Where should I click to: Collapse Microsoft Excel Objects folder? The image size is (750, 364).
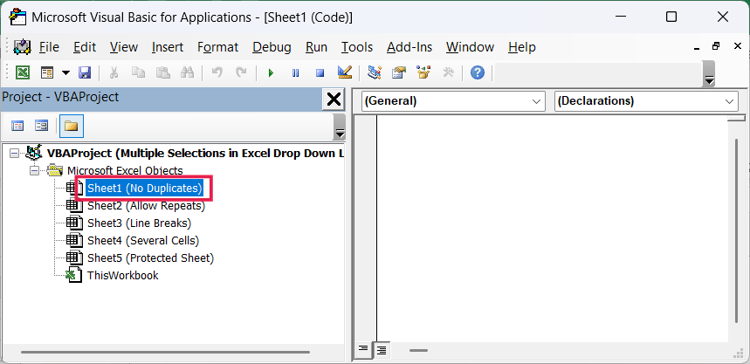pos(34,171)
